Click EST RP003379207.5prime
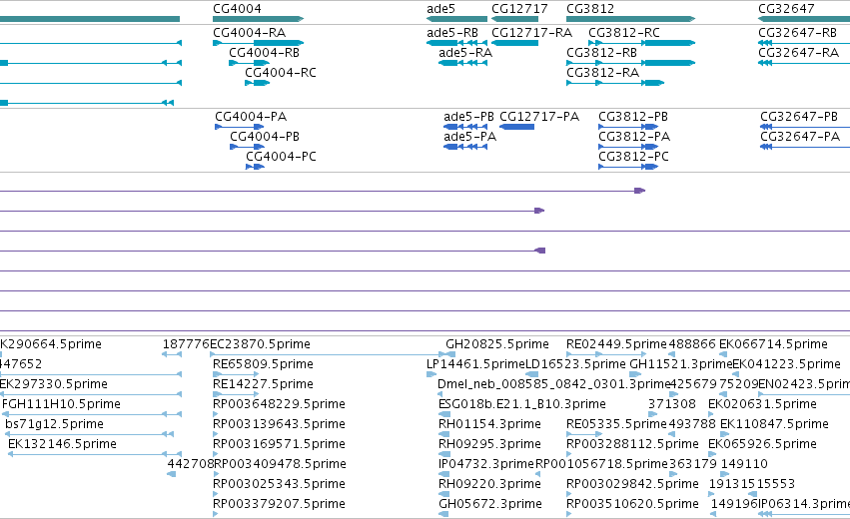850x519 pixels. click(279, 504)
